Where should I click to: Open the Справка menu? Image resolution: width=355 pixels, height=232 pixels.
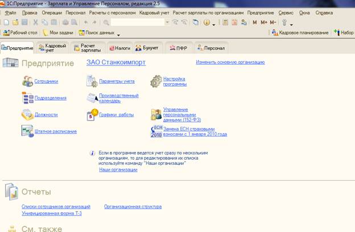pos(324,13)
